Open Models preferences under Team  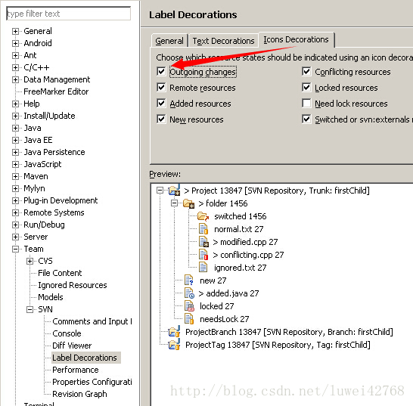tap(51, 297)
